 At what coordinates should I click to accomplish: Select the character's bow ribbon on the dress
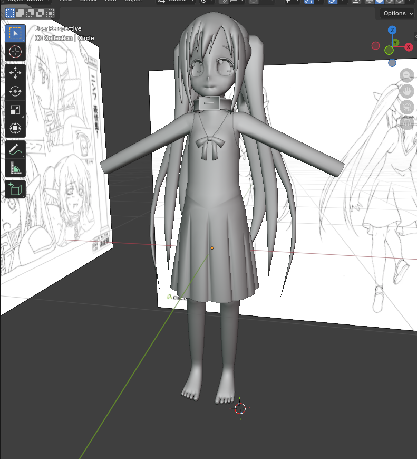[210, 149]
